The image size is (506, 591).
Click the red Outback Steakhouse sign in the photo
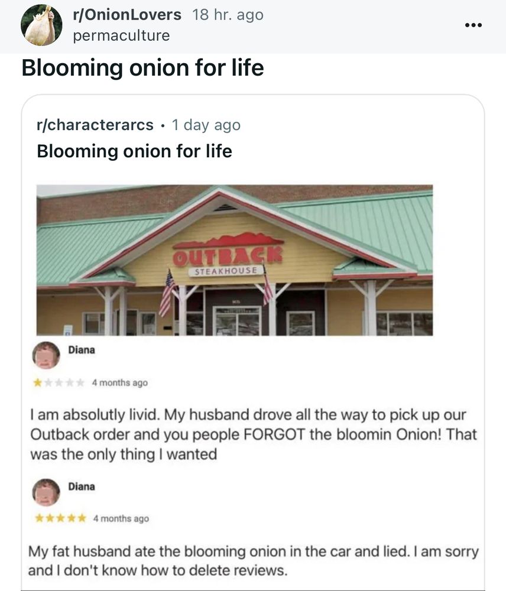(x=228, y=254)
